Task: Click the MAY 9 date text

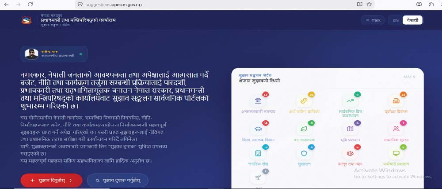Action: pyautogui.click(x=409, y=77)
